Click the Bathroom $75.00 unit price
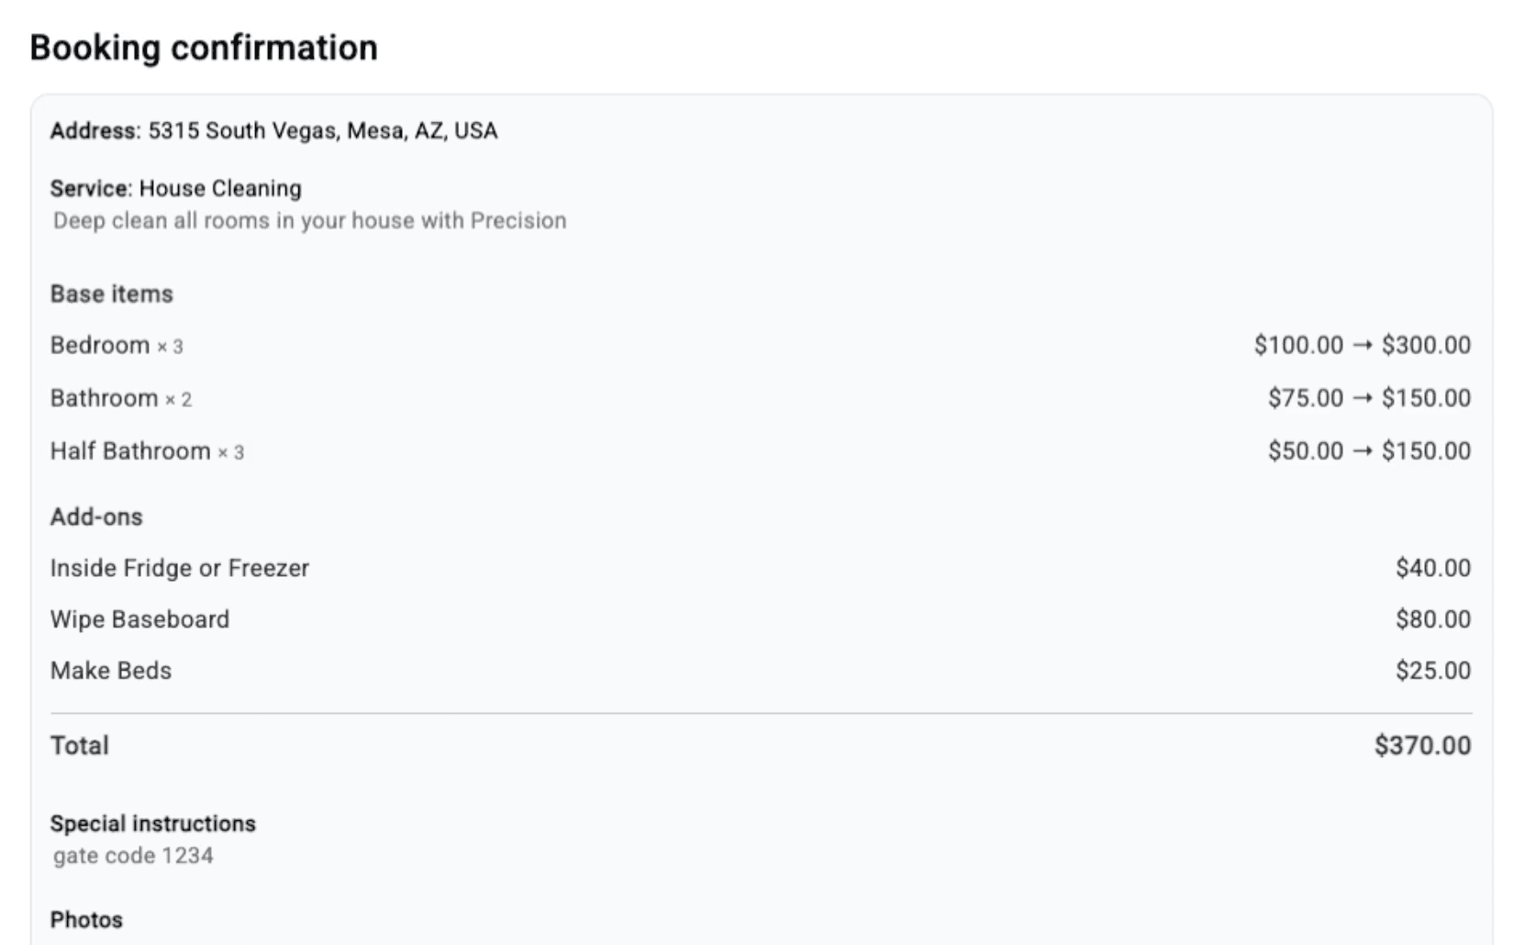Image resolution: width=1525 pixels, height=945 pixels. tap(1305, 398)
